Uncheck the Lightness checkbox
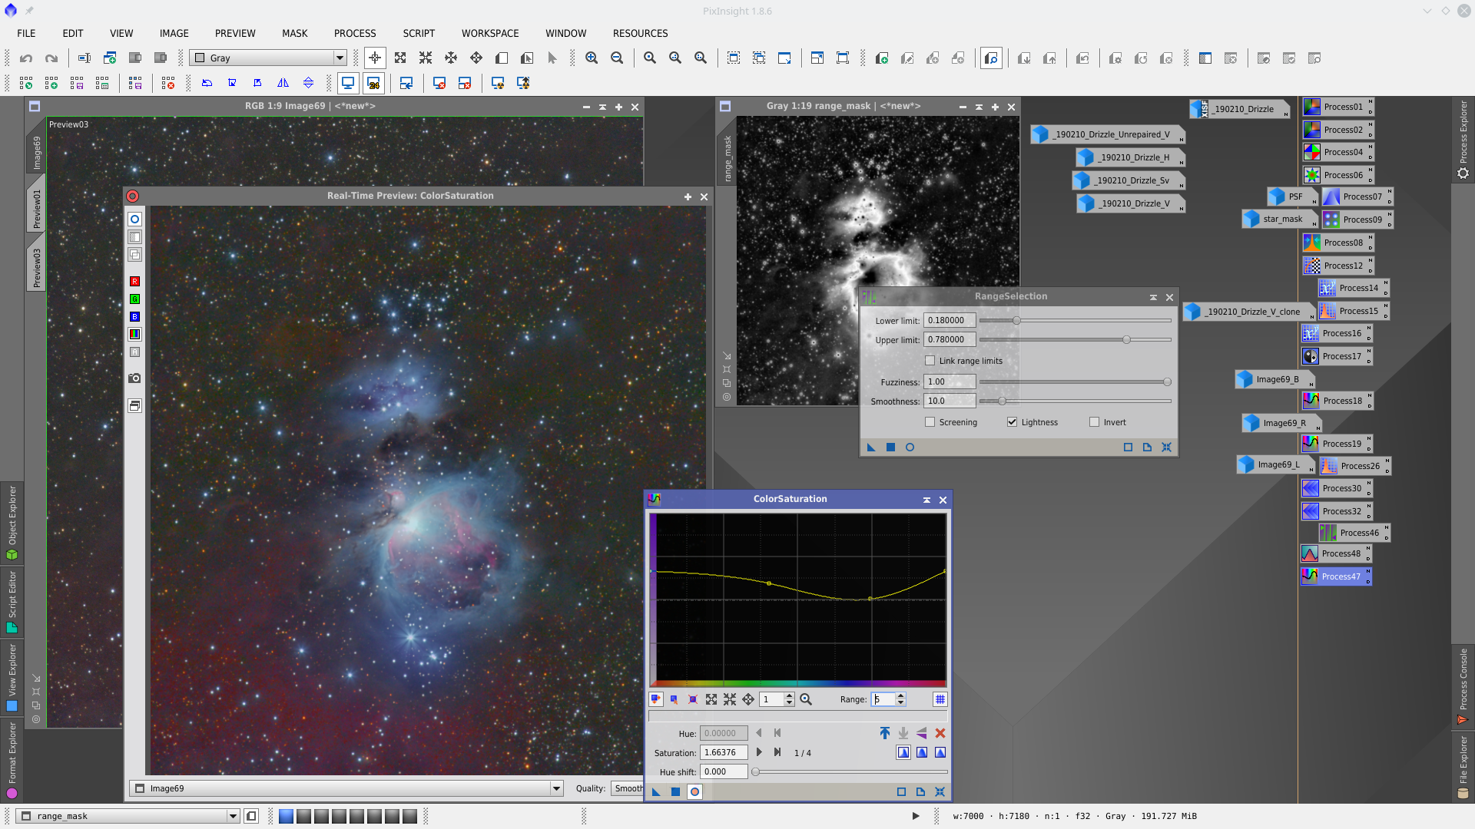The width and height of the screenshot is (1475, 829). (1013, 422)
